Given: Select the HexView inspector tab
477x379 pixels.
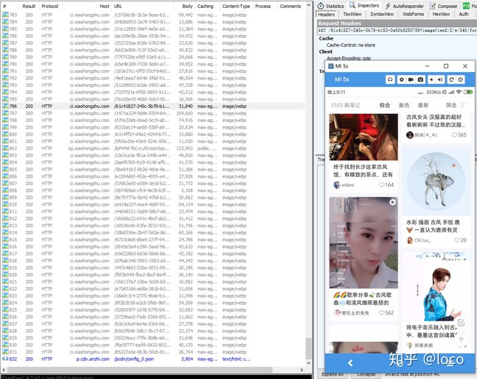Looking at the screenshot, I should coord(441,15).
